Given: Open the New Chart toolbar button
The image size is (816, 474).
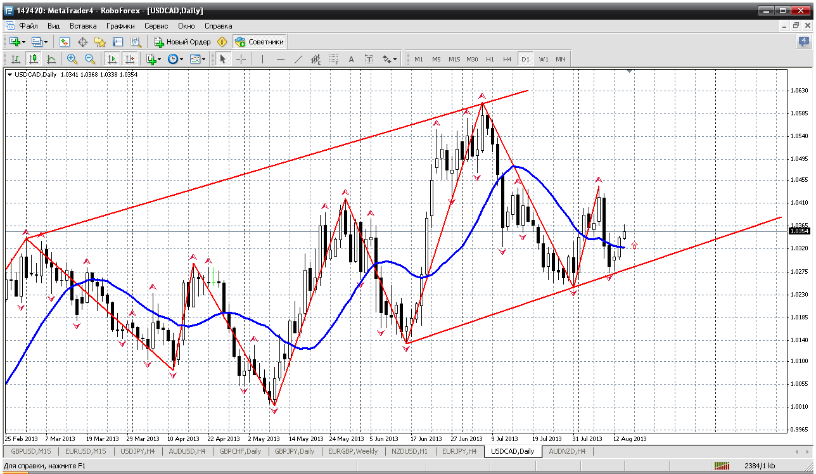Looking at the screenshot, I should point(15,42).
